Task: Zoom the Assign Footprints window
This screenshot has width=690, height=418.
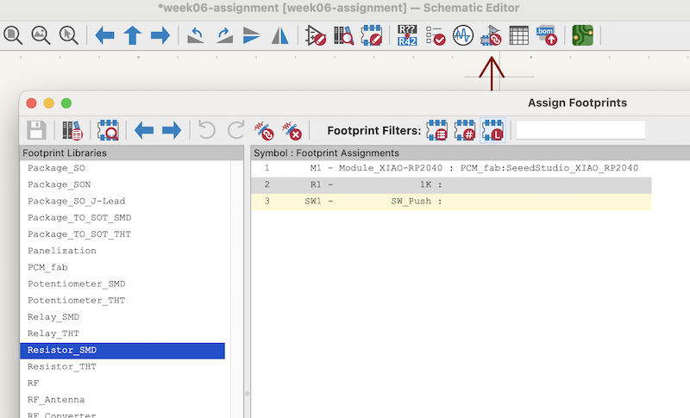Action: (x=66, y=103)
